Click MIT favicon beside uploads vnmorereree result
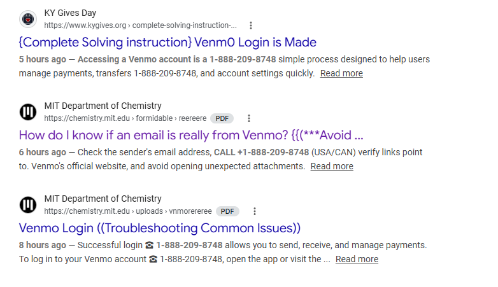498x287 pixels. [x=28, y=205]
